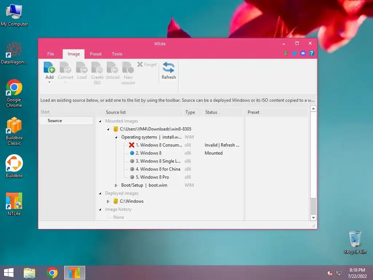Click the Load image icon
This screenshot has width=373, height=280.
[x=82, y=67]
